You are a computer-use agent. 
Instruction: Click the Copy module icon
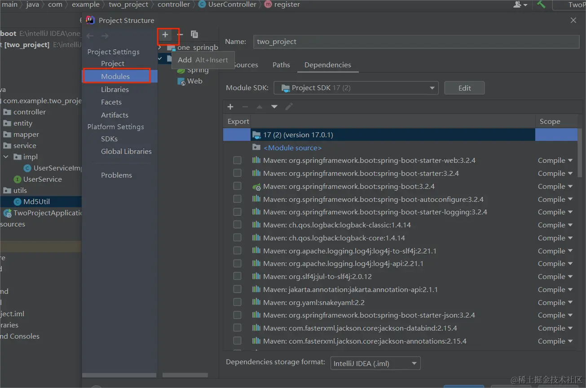tap(194, 35)
